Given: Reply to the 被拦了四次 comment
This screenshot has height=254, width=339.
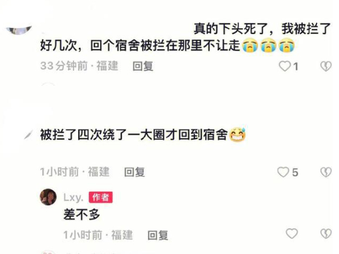Looking at the screenshot, I should [135, 172].
